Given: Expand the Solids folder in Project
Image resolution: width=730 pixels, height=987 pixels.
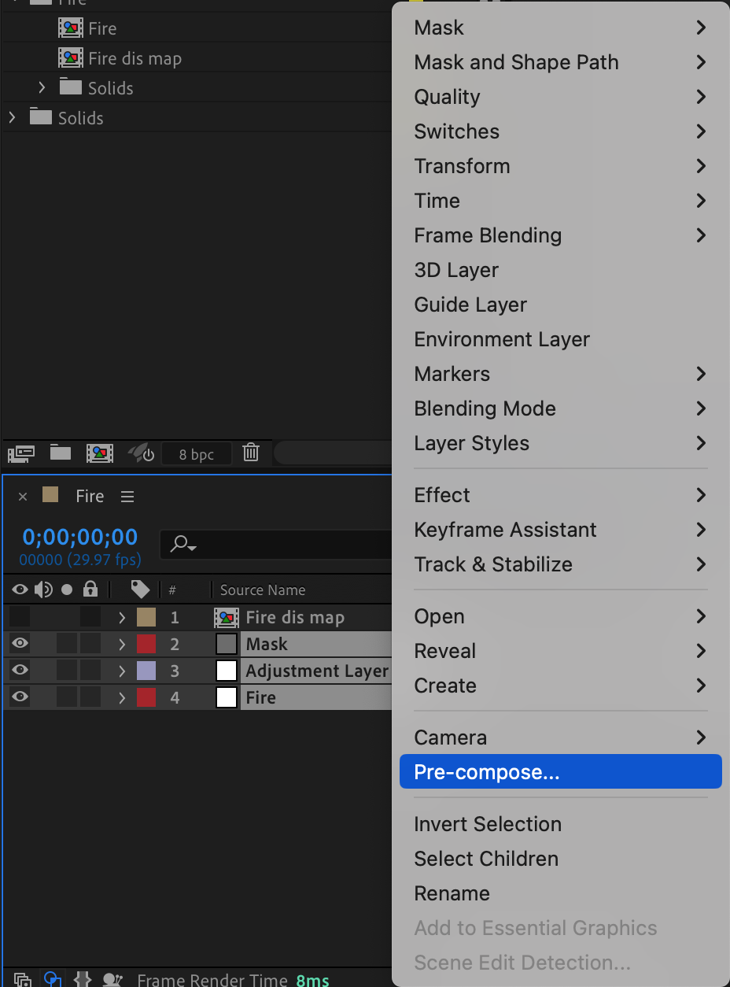Looking at the screenshot, I should 12,118.
